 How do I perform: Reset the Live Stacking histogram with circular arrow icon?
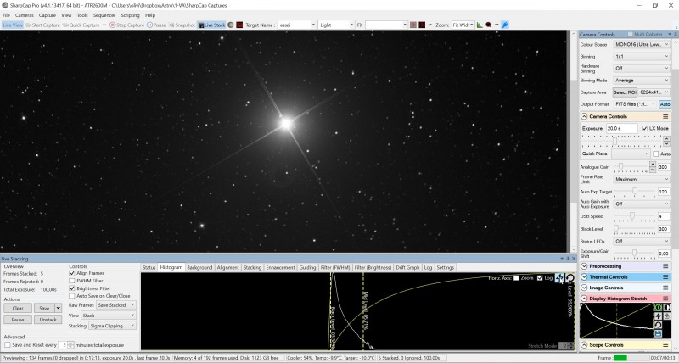[570, 278]
